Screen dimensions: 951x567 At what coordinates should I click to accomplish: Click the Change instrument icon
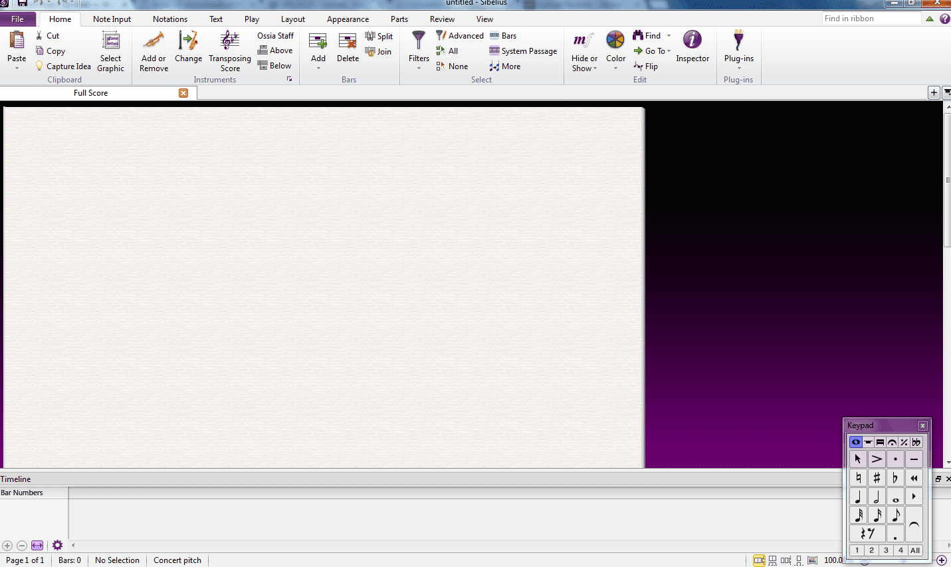tap(188, 41)
